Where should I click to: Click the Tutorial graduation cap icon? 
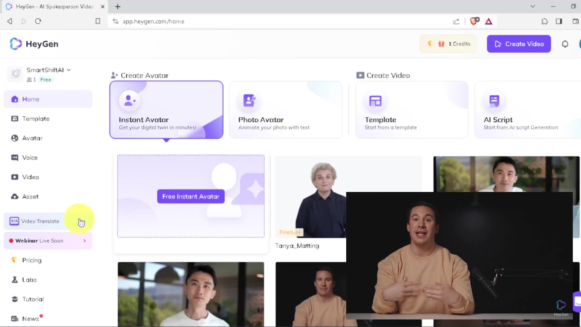(15, 299)
